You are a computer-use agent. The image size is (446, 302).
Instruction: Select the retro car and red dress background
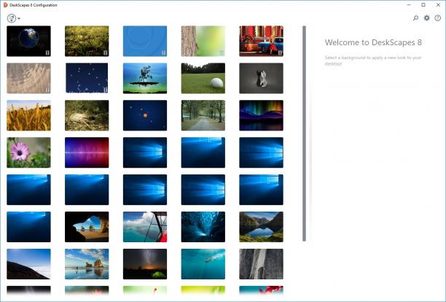click(x=261, y=41)
